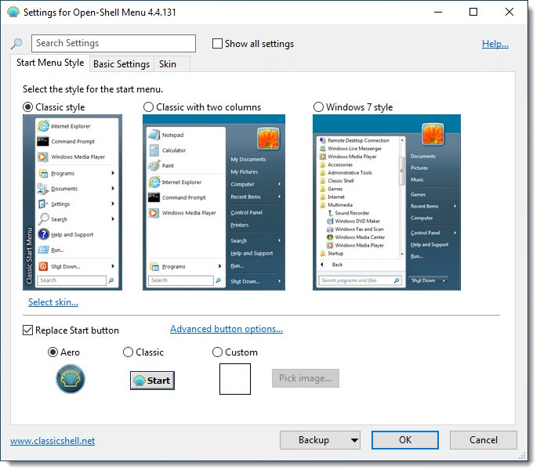Viewport: 540px width, 473px height.
Task: Maximize the Settings window
Action: [x=473, y=12]
